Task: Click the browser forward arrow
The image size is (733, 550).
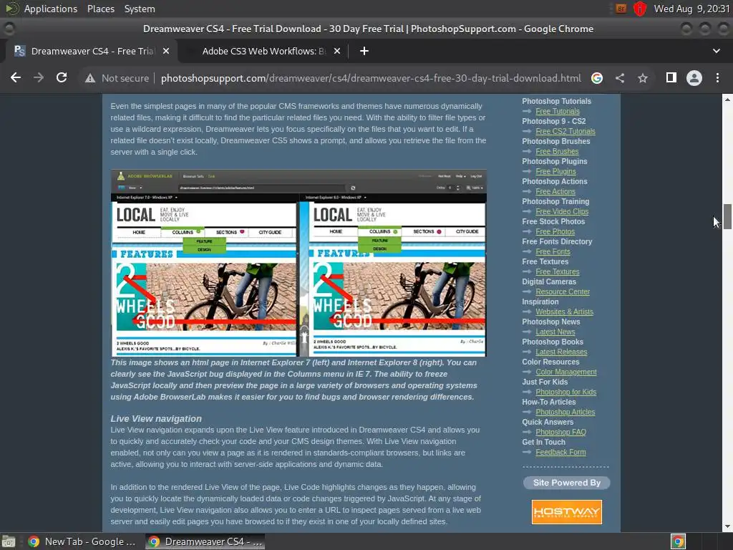Action: click(x=39, y=77)
